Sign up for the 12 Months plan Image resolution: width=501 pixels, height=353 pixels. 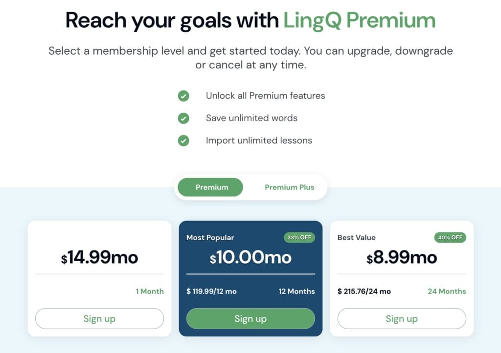coord(250,319)
